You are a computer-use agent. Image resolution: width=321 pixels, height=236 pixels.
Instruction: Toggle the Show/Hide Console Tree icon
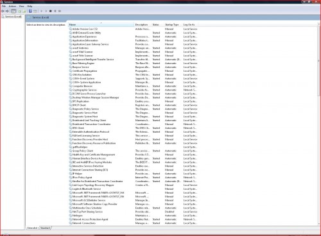(13, 11)
